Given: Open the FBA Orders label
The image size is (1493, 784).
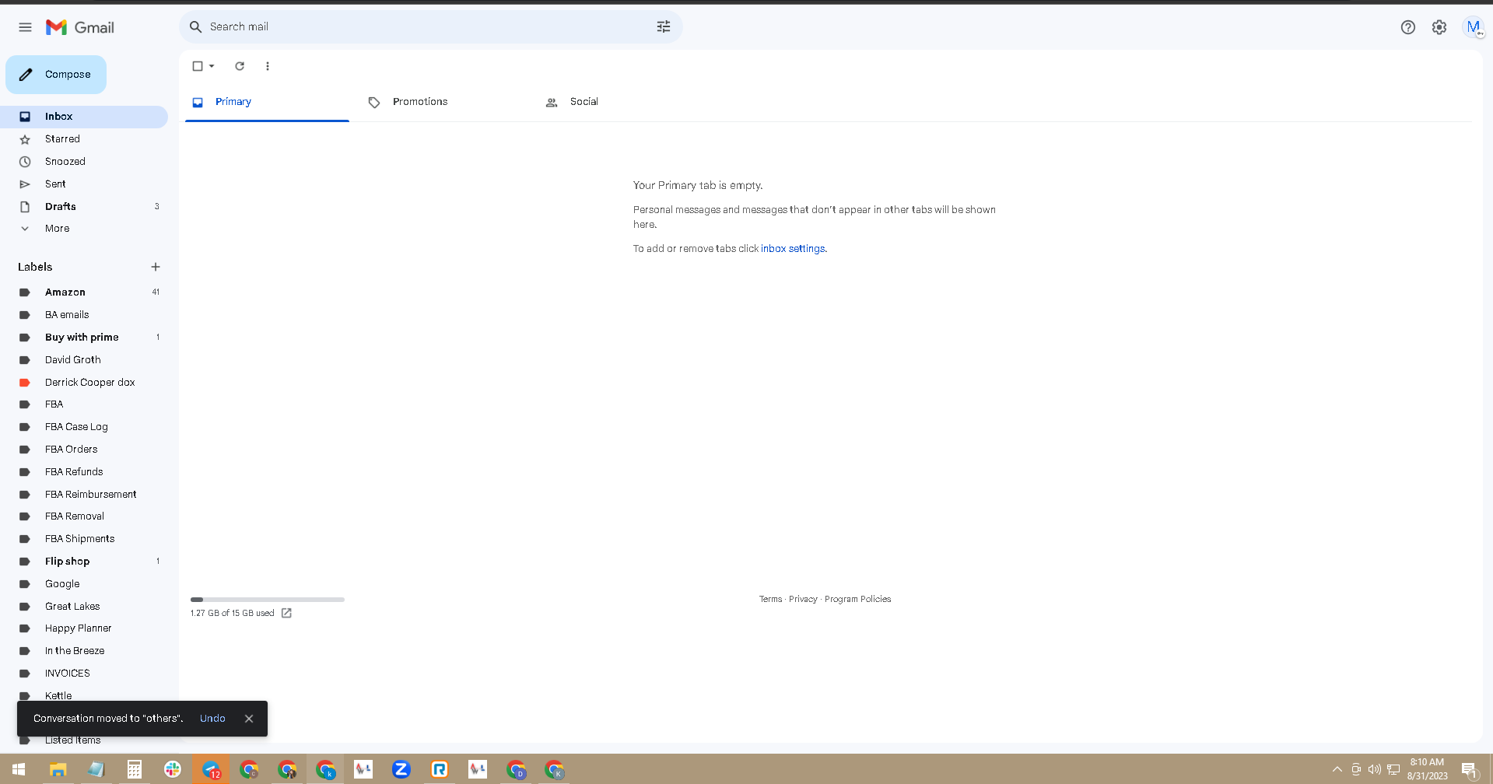Looking at the screenshot, I should click(x=84, y=450).
